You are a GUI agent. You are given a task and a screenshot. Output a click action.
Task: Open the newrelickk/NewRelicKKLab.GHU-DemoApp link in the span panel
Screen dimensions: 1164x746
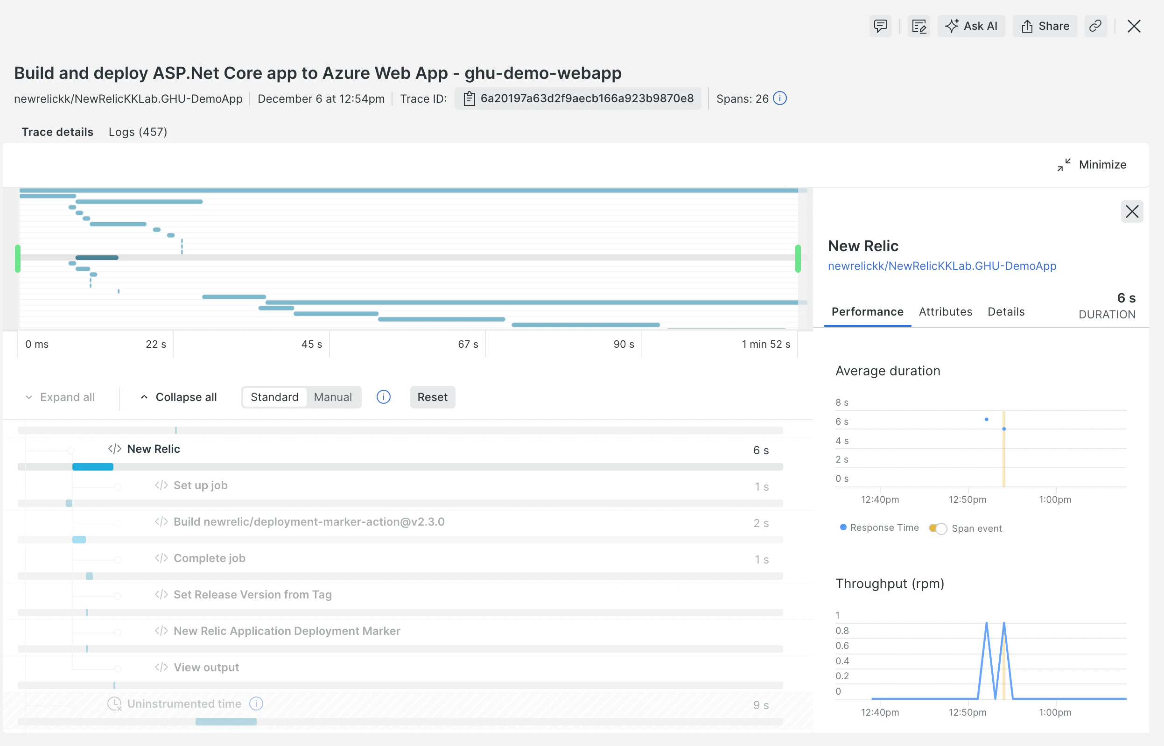click(942, 266)
